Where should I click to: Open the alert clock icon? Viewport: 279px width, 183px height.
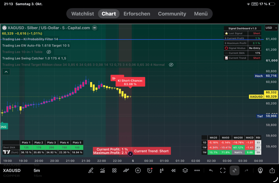tap(150, 170)
